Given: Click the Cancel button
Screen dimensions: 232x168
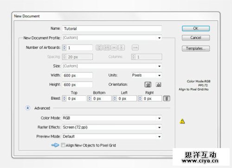Looking at the screenshot, I should 196,38.
